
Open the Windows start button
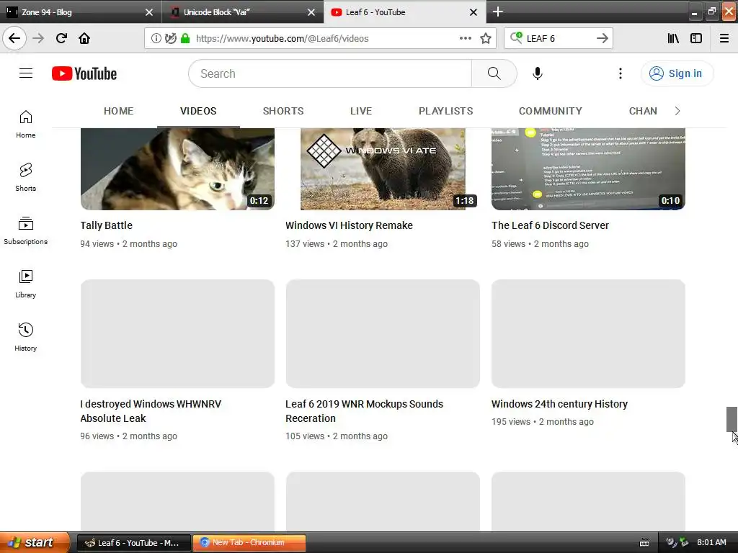click(35, 542)
